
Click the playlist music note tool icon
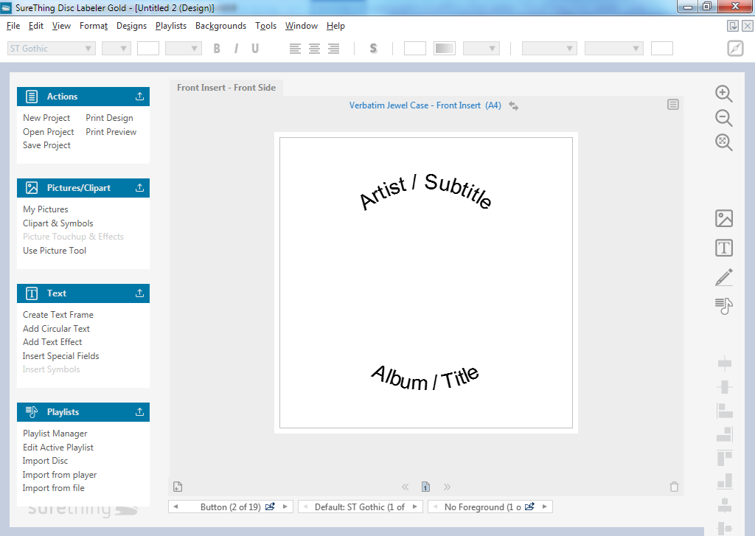point(724,306)
